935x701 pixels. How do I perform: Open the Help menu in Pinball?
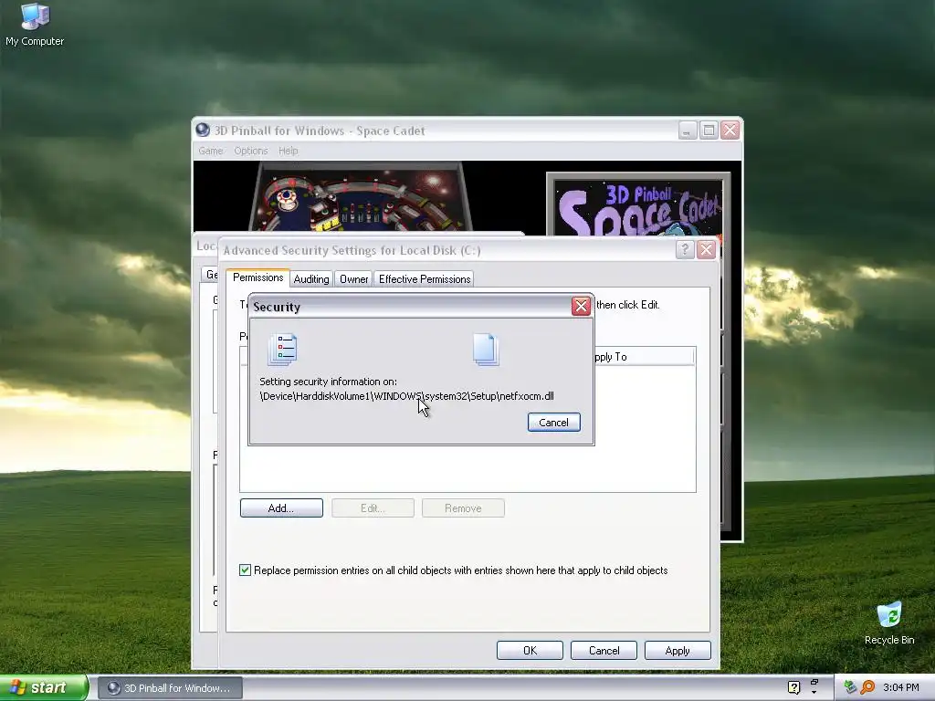(288, 151)
